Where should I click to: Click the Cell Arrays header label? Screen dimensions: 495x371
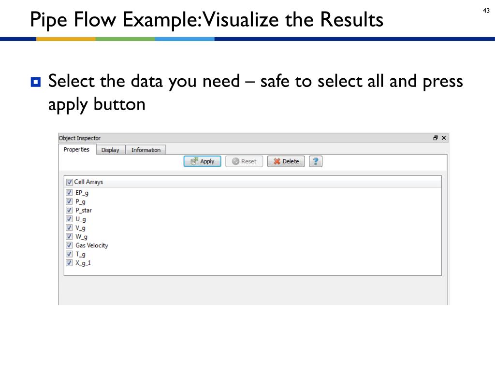pos(88,182)
